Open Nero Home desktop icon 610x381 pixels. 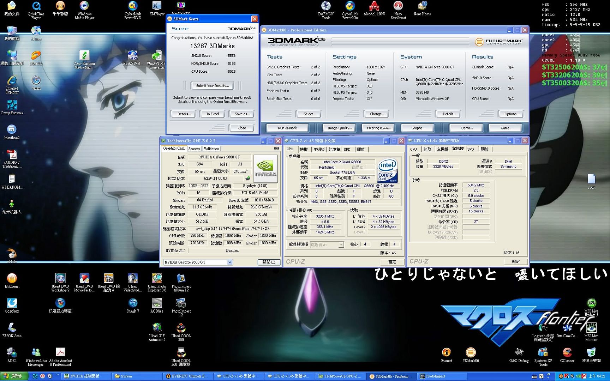(422, 8)
